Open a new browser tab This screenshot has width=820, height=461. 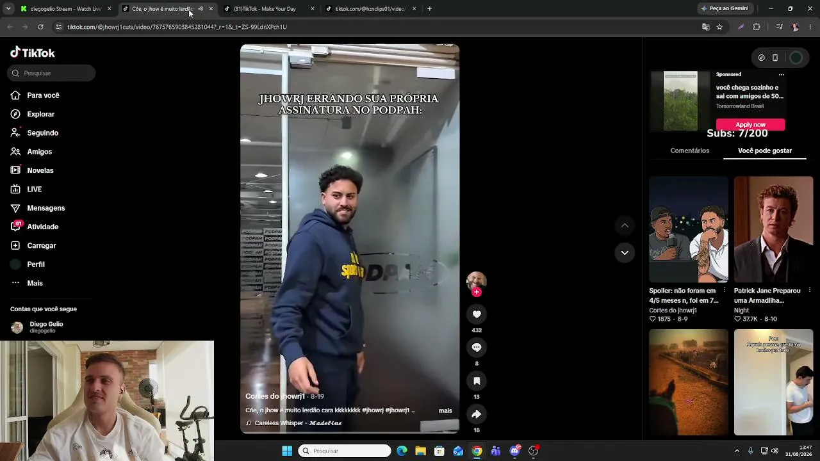(429, 9)
